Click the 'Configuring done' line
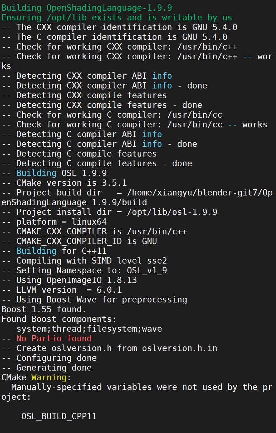276x433 pixels. tap(49, 358)
